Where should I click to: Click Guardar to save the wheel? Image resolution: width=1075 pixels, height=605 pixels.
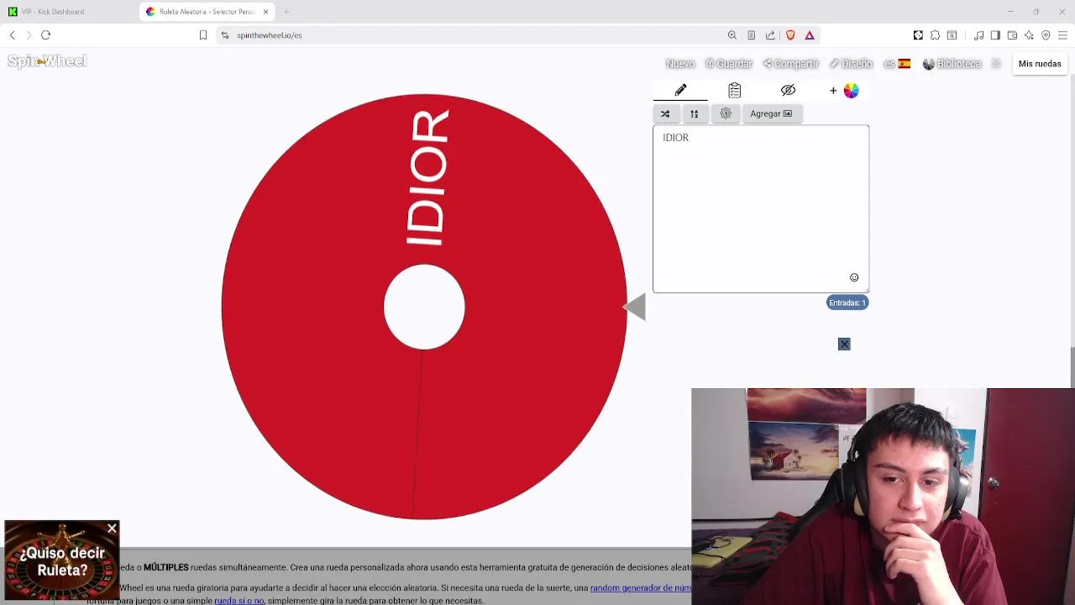pos(728,64)
